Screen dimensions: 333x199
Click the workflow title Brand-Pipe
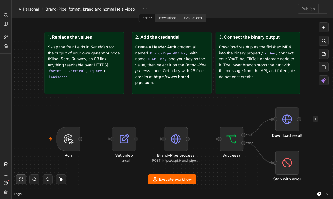90,9
